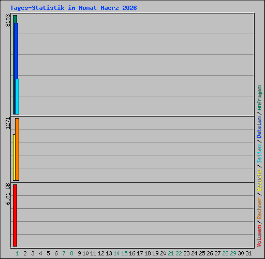Click the Besuche legend label
This screenshot has width=265, height=259.
(259, 180)
